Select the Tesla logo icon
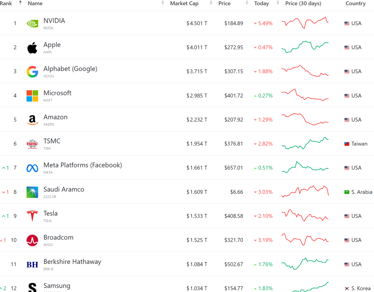The height and width of the screenshot is (292, 374). coord(32,216)
